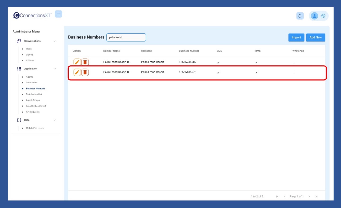The height and width of the screenshot is (208, 341).
Task: Click the Add New button
Action: tap(315, 38)
